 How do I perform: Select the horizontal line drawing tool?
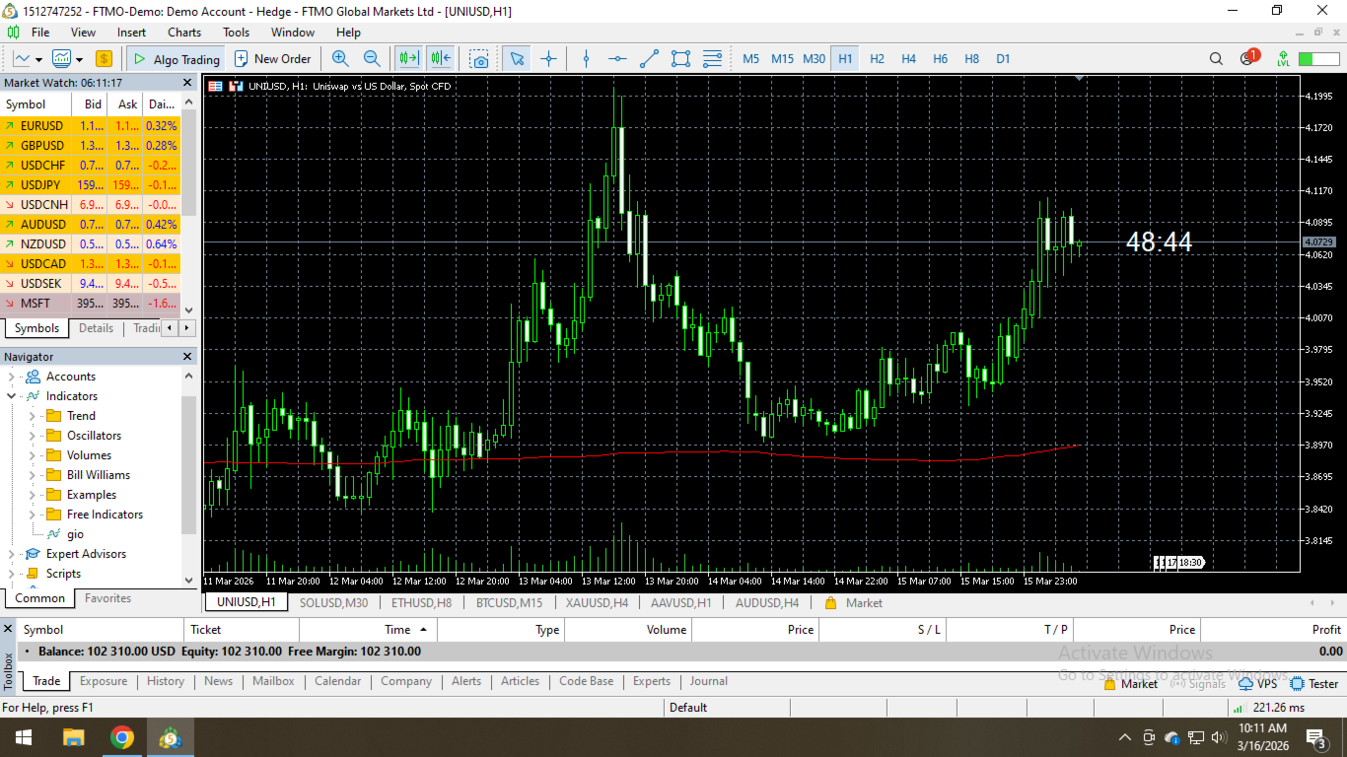click(617, 59)
